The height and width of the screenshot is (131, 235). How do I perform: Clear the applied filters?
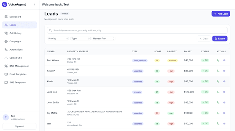[204, 39]
